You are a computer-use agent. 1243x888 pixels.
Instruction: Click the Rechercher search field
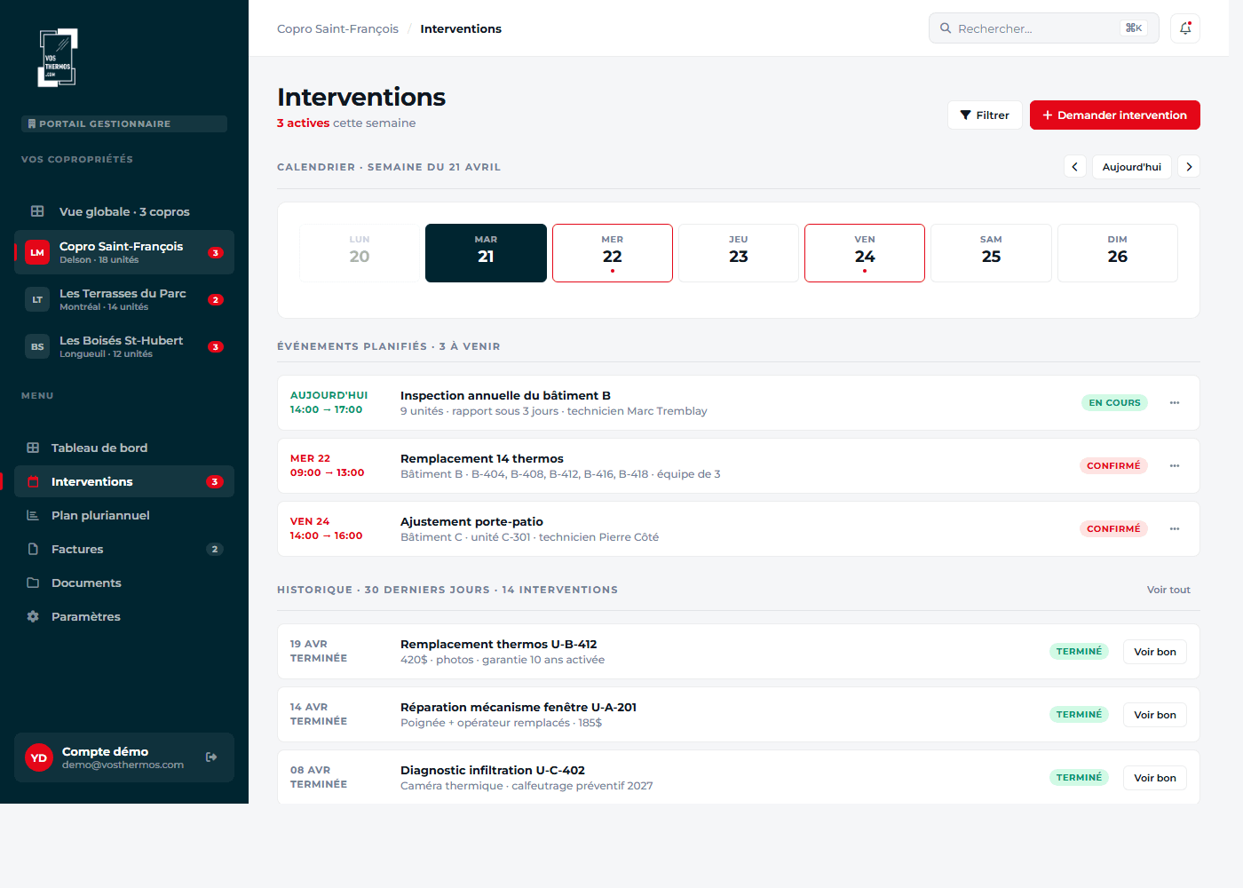[x=1044, y=28]
